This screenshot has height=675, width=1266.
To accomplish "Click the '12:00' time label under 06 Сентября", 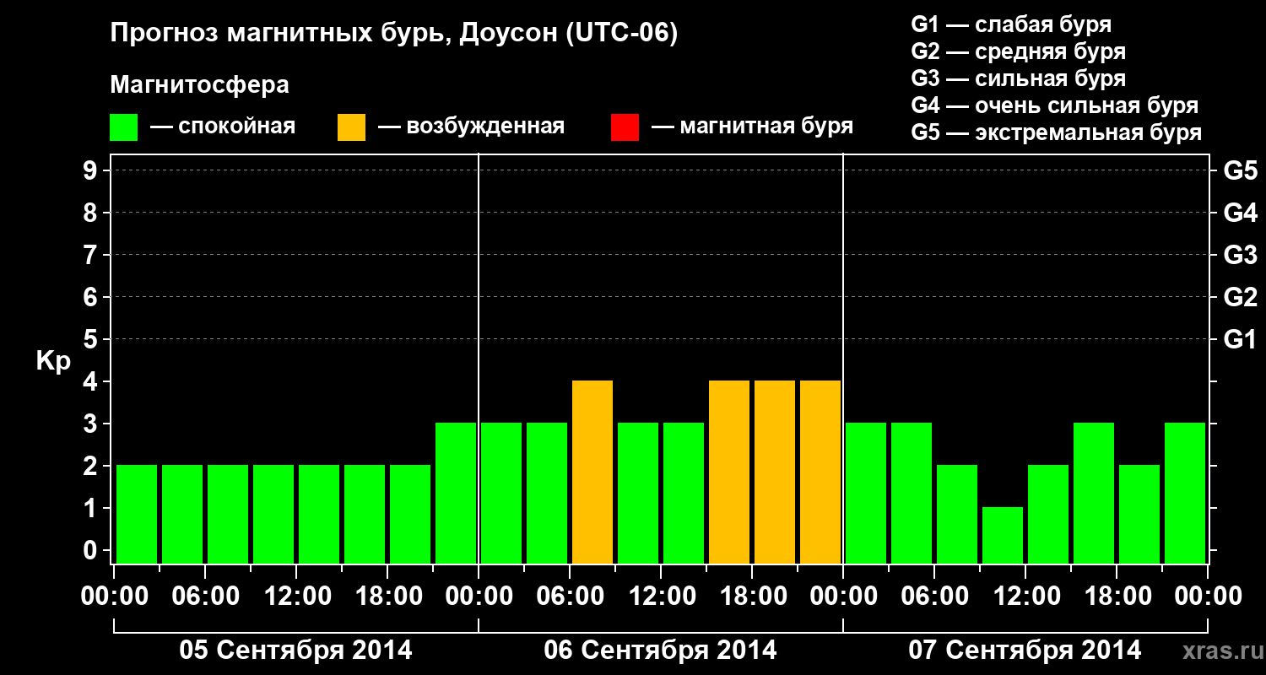I will 661,597.
